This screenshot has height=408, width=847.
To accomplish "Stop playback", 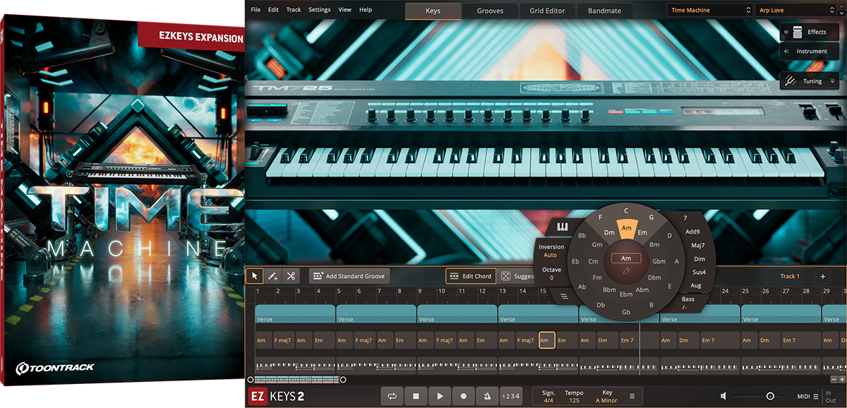I will [416, 396].
